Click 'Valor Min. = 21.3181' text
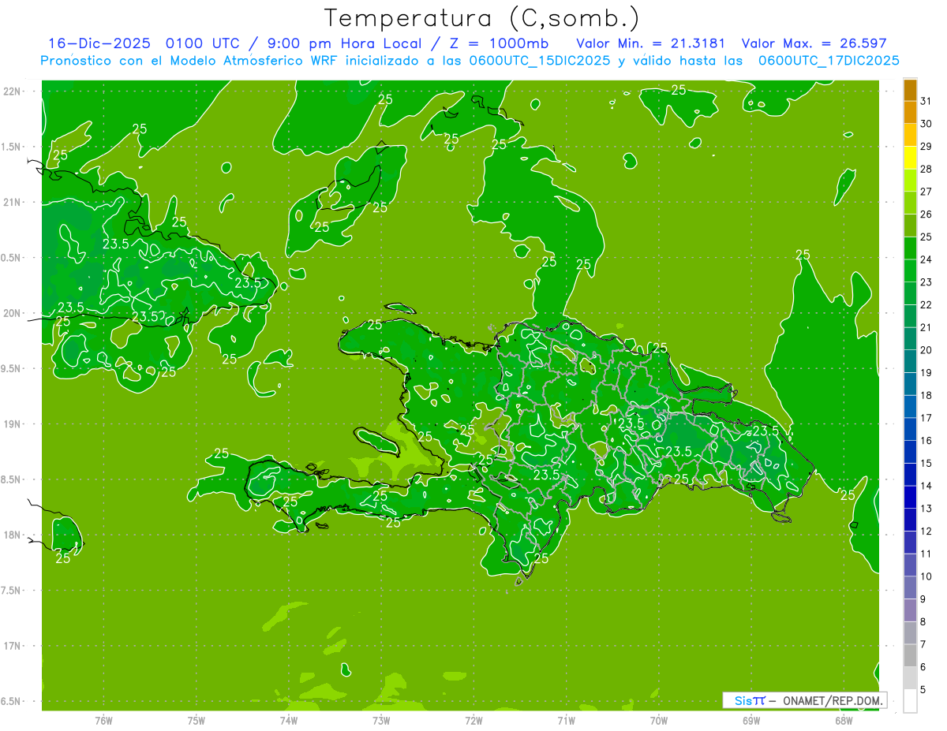Viewport: 947px width, 731px height. coord(650,43)
